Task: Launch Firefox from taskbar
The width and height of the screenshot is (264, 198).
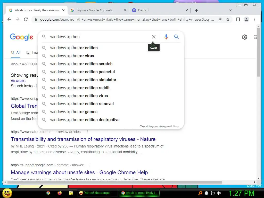Action: [x=60, y=193]
